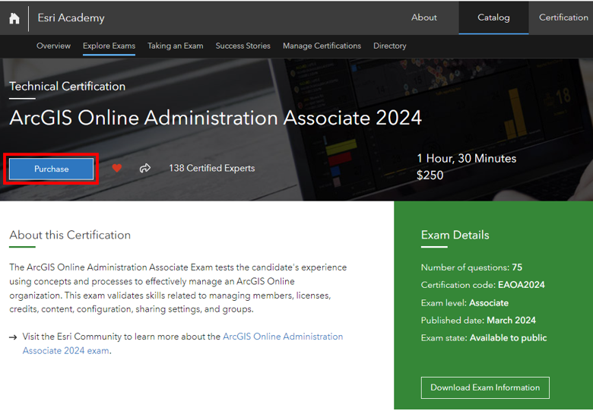This screenshot has width=593, height=411.
Task: View the Success Stories page
Action: 243,46
